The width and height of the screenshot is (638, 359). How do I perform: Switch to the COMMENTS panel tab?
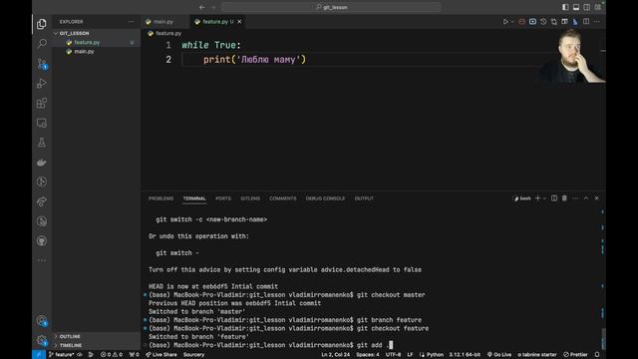(x=283, y=198)
